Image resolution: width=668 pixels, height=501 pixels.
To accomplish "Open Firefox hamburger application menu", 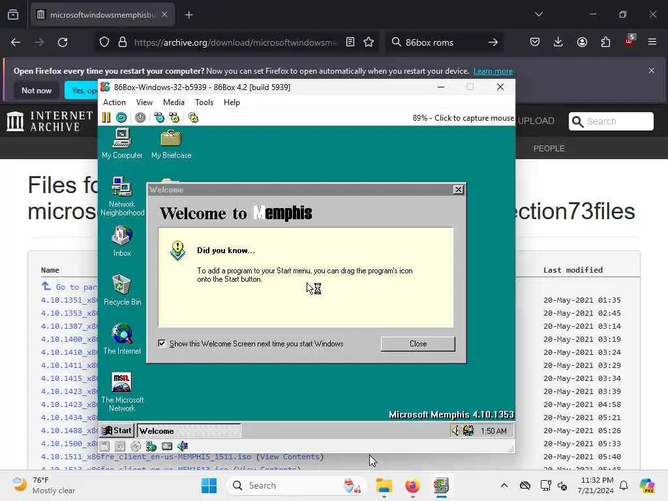I will (652, 42).
